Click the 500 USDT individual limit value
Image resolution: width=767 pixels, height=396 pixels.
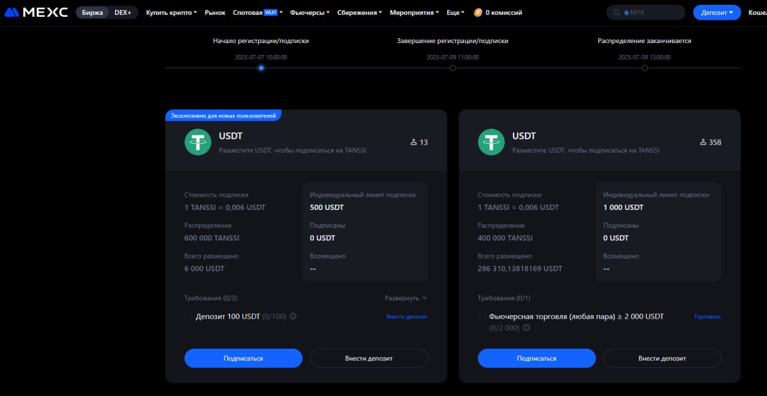[x=327, y=208]
